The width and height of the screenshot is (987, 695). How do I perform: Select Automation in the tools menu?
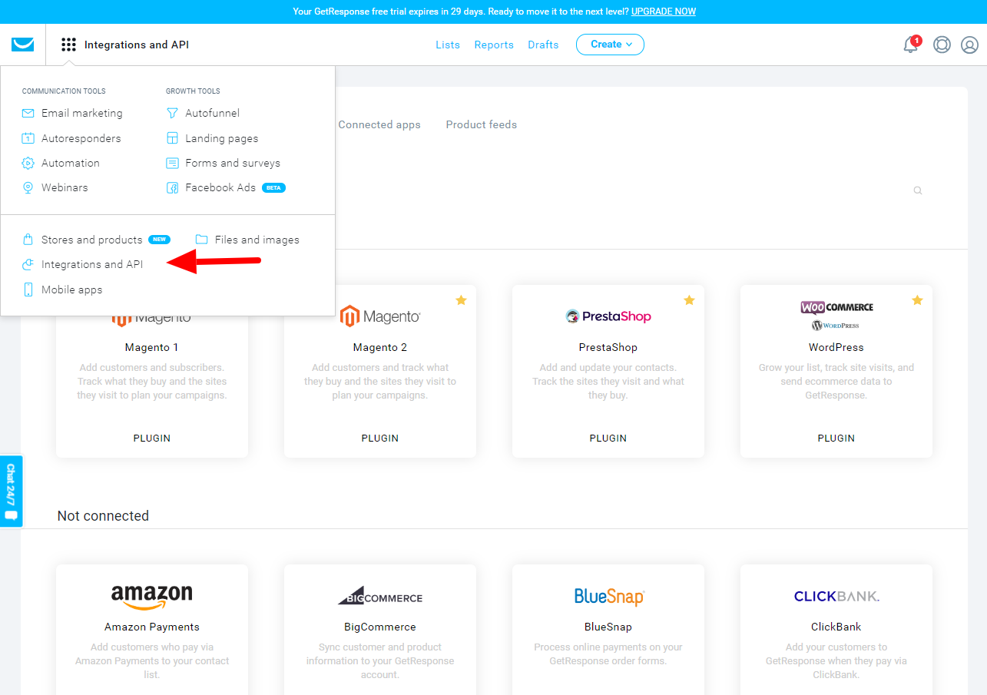71,163
